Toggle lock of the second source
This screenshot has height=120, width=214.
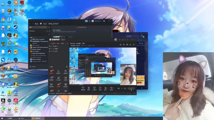tap(52, 49)
